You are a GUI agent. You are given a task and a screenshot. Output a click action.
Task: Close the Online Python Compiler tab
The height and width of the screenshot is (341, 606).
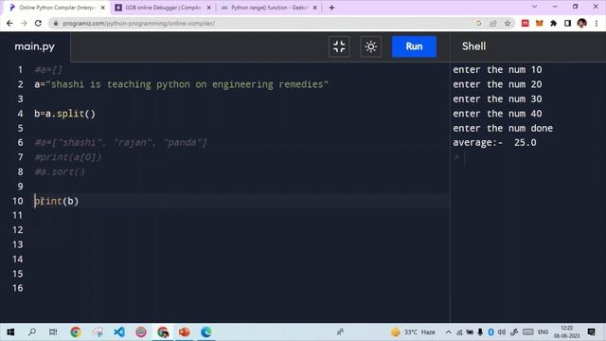(x=103, y=8)
